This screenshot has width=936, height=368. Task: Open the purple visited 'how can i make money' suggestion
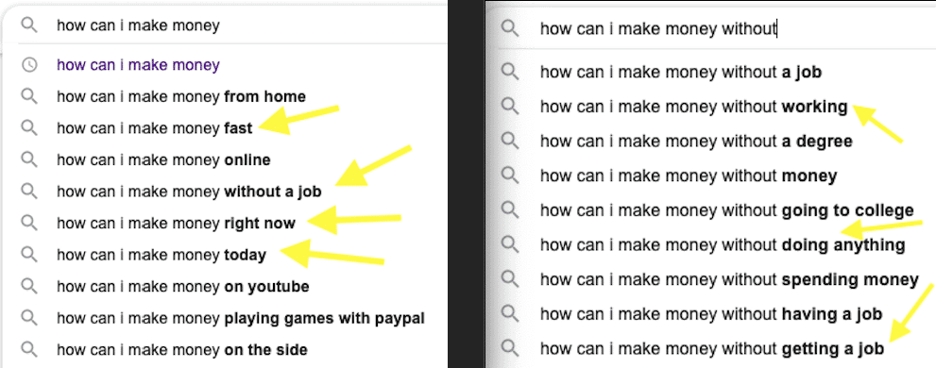[x=138, y=64]
